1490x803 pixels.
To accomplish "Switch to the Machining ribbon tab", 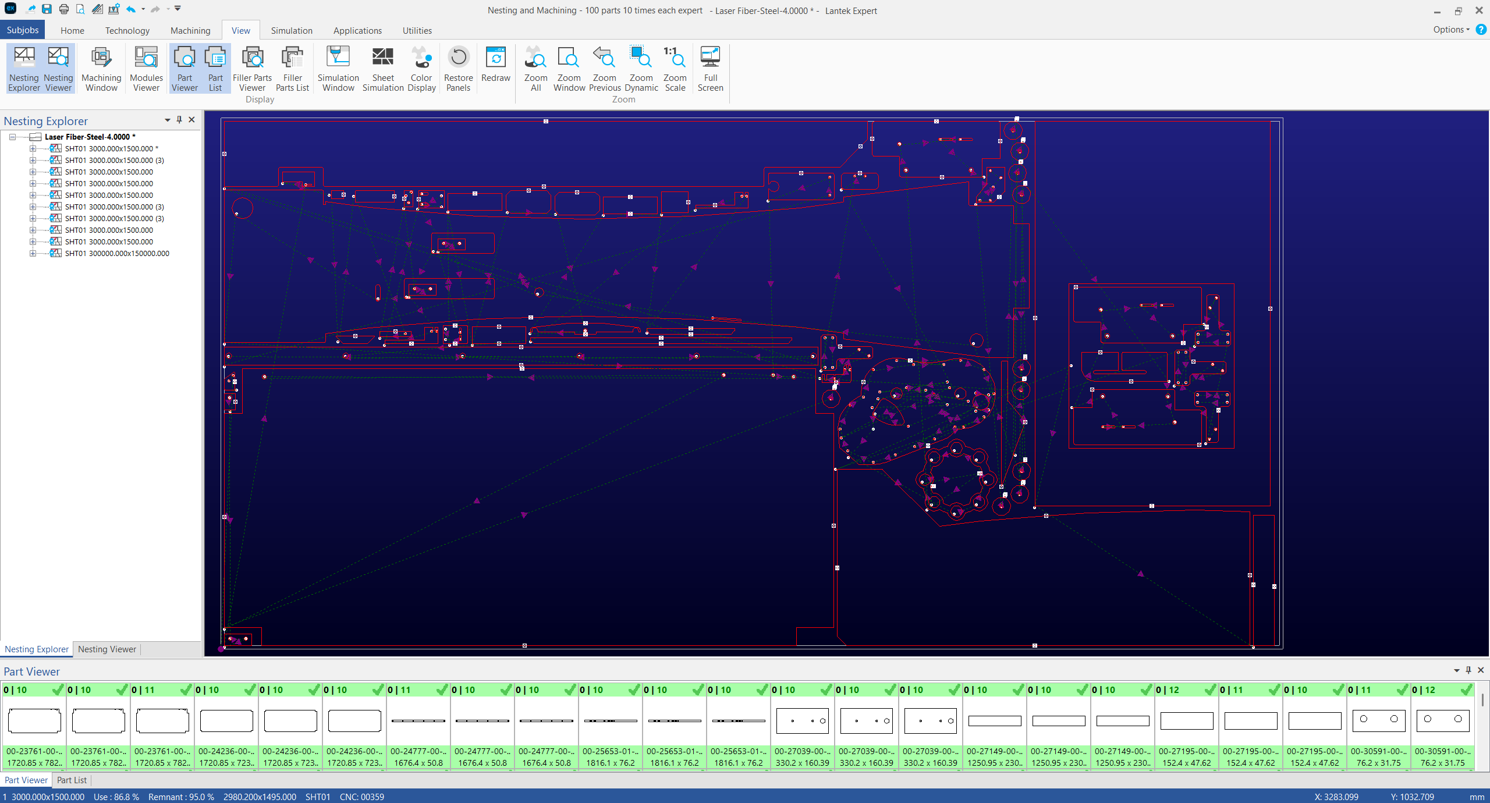I will (190, 30).
